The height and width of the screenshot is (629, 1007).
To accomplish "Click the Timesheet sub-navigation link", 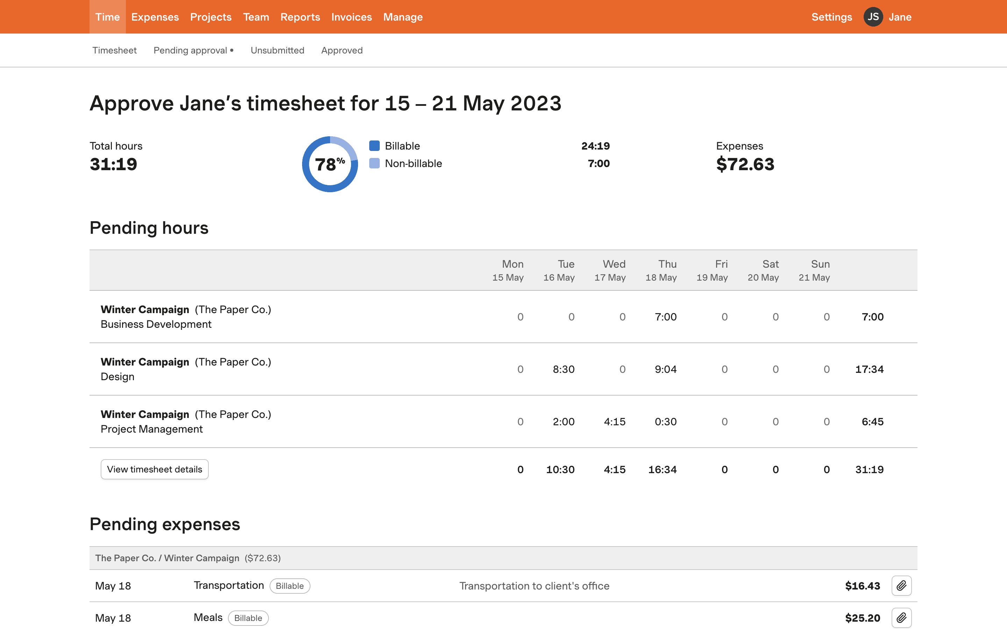I will click(114, 50).
